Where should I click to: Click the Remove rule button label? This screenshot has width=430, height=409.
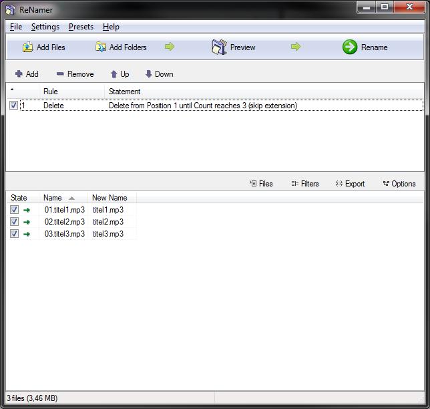point(80,74)
